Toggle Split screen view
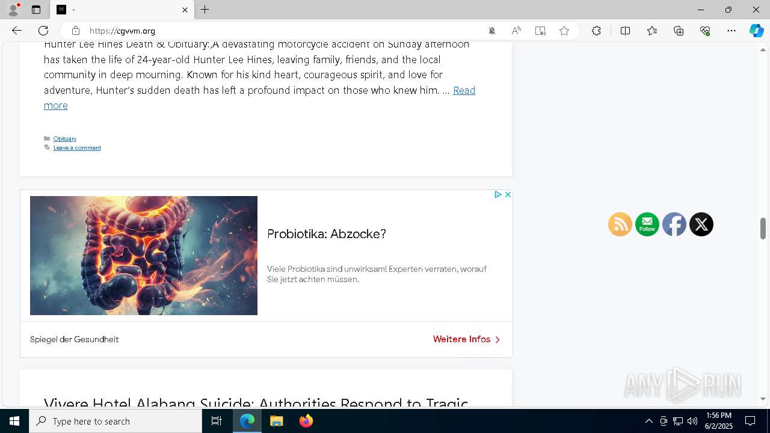 click(625, 31)
